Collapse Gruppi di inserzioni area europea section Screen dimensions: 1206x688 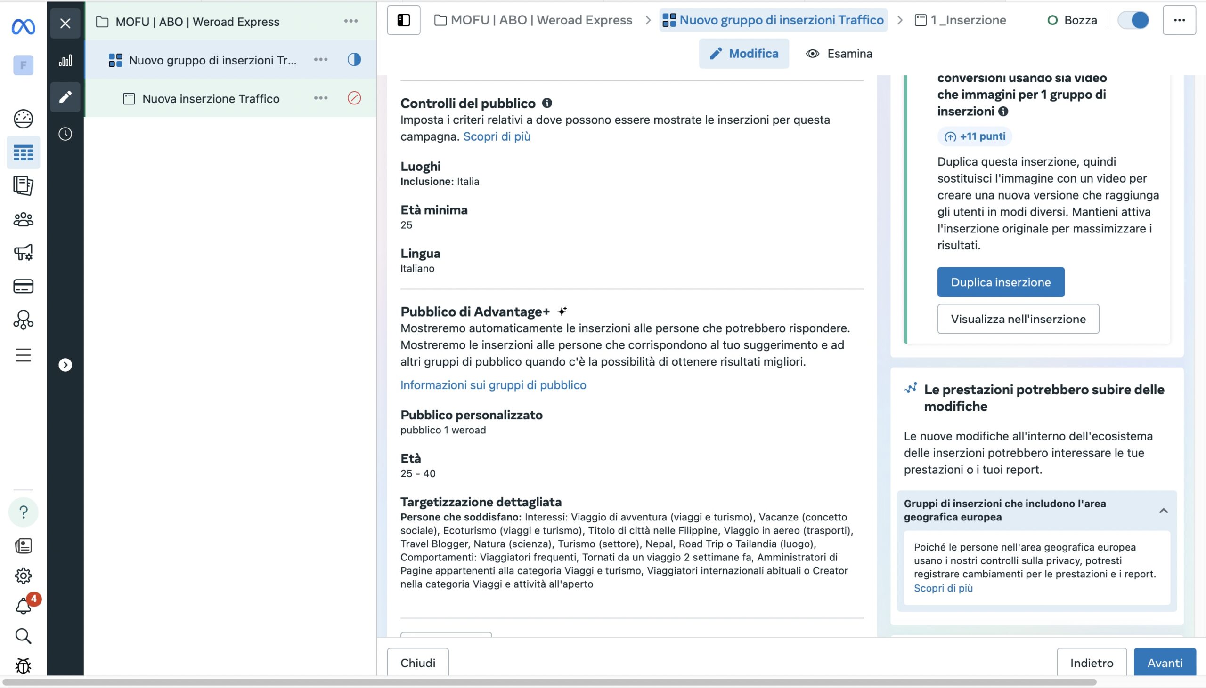(x=1164, y=510)
